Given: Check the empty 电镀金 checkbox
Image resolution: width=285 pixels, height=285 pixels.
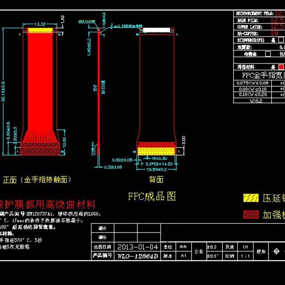Looking at the screenshot, I should 268,54.
